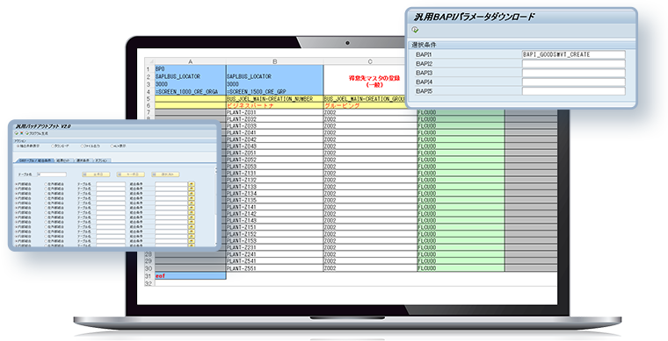Image resolution: width=668 pixels, height=341 pixels.
Task: Click the BAPI1 field with BAPI_GOODSMVT_CREATE
Action: (x=573, y=54)
